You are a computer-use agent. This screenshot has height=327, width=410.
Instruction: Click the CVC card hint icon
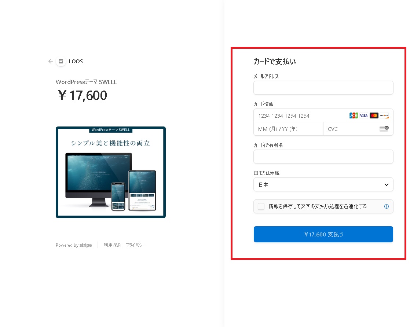tap(384, 129)
